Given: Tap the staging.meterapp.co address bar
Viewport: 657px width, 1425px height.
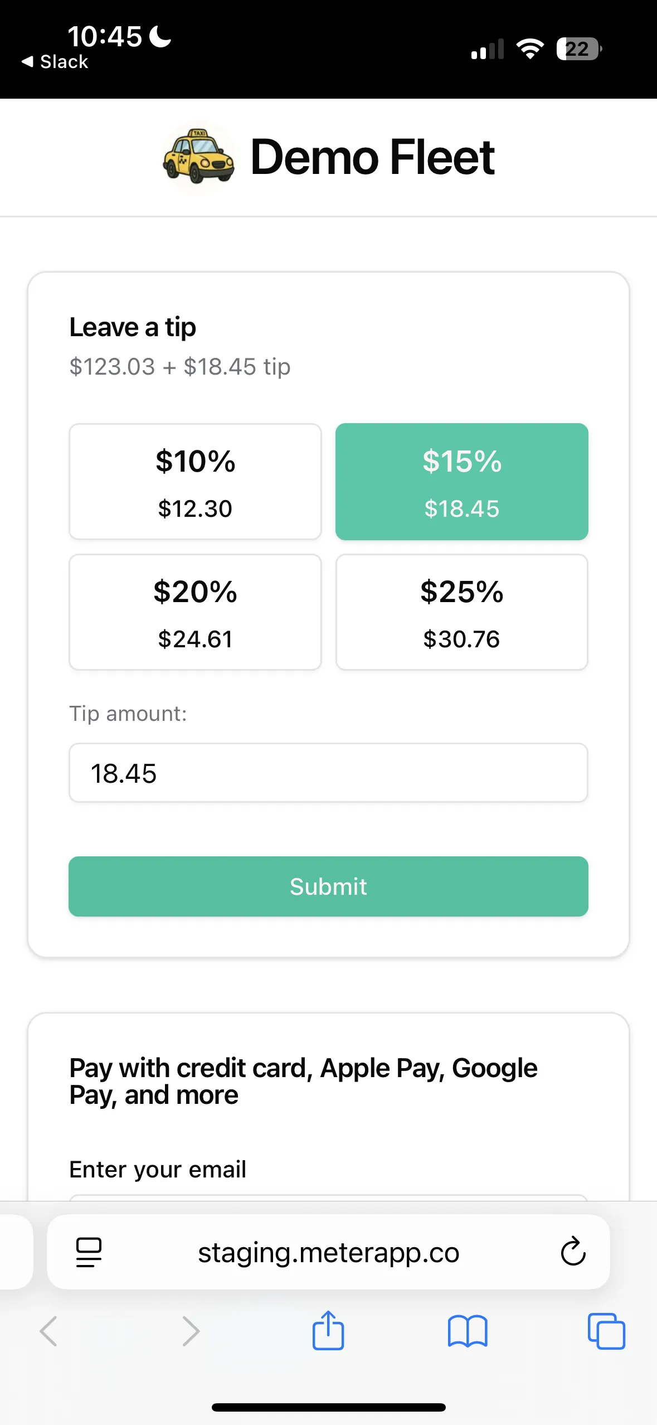Looking at the screenshot, I should click(x=328, y=1252).
